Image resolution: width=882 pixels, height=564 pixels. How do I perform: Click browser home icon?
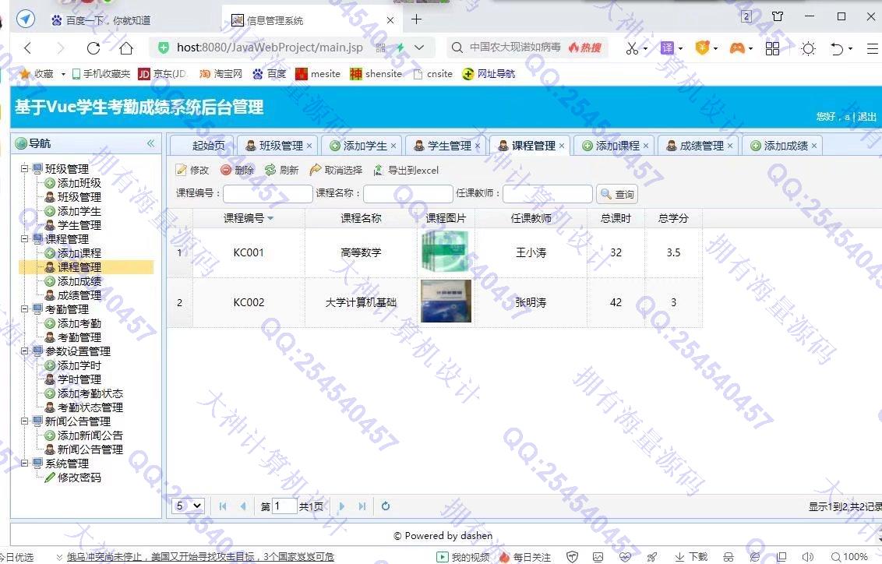126,48
